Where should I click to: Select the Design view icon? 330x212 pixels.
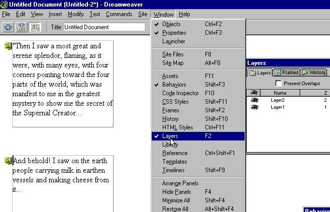[x=35, y=27]
